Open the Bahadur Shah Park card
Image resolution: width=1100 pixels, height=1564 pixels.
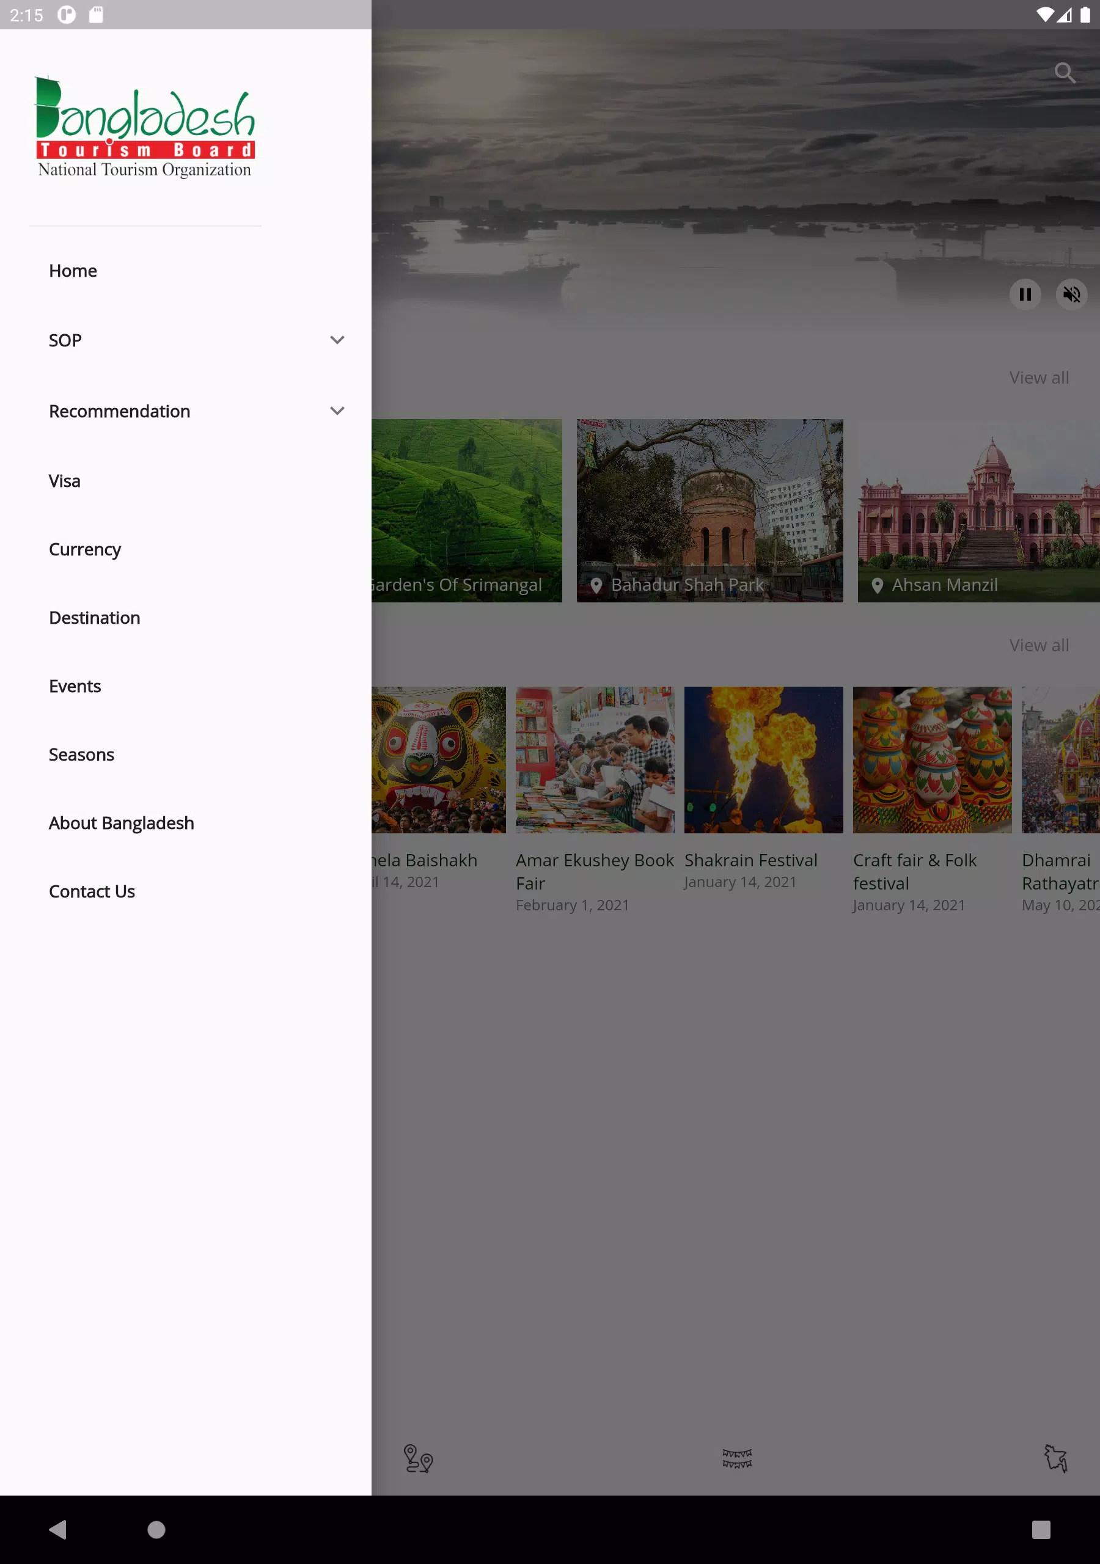(710, 510)
